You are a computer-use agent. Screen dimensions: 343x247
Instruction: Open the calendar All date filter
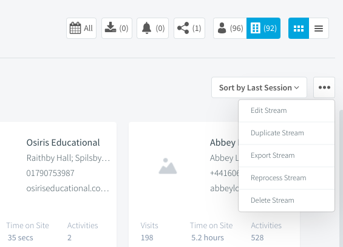pyautogui.click(x=81, y=28)
